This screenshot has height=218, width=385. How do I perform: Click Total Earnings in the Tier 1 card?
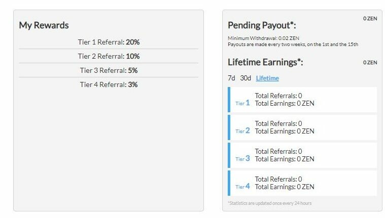pyautogui.click(x=284, y=103)
